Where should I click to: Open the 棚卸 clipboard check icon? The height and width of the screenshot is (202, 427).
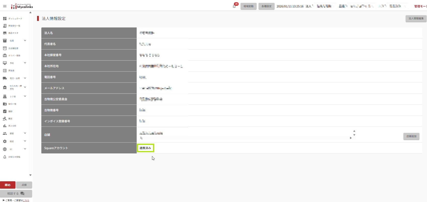(5, 111)
